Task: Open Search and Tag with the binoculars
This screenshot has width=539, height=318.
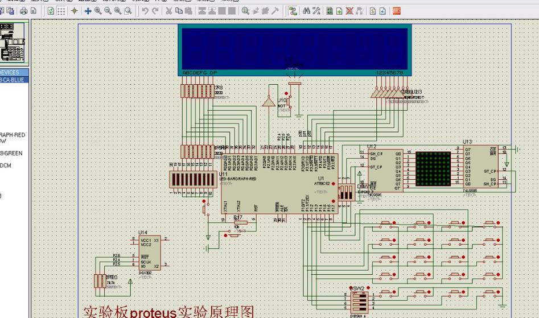Action: (307, 11)
